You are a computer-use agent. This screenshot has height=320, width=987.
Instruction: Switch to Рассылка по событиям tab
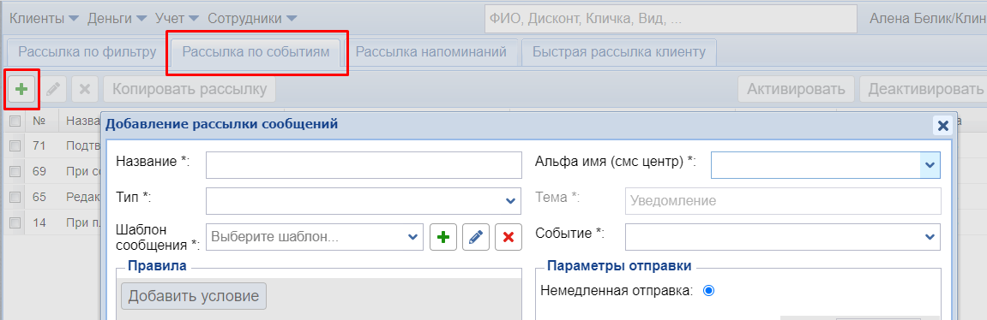pos(256,51)
